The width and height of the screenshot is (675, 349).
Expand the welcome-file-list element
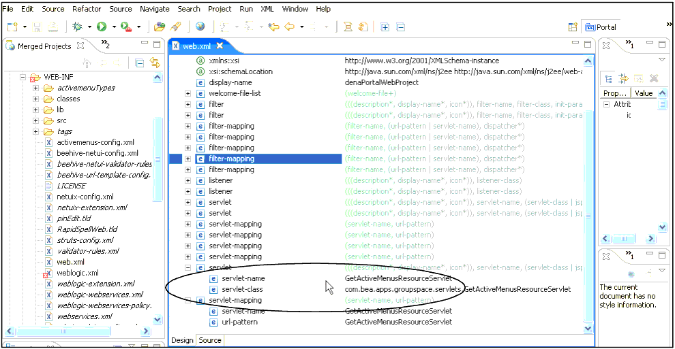pyautogui.click(x=187, y=93)
